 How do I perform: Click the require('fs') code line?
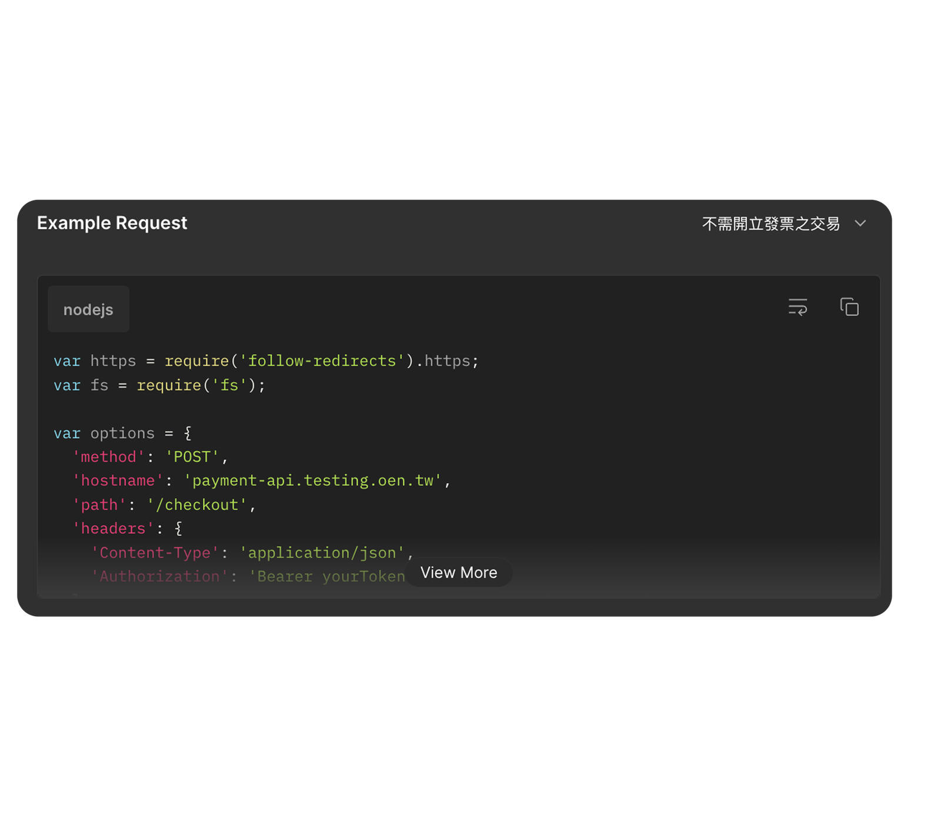pos(159,385)
